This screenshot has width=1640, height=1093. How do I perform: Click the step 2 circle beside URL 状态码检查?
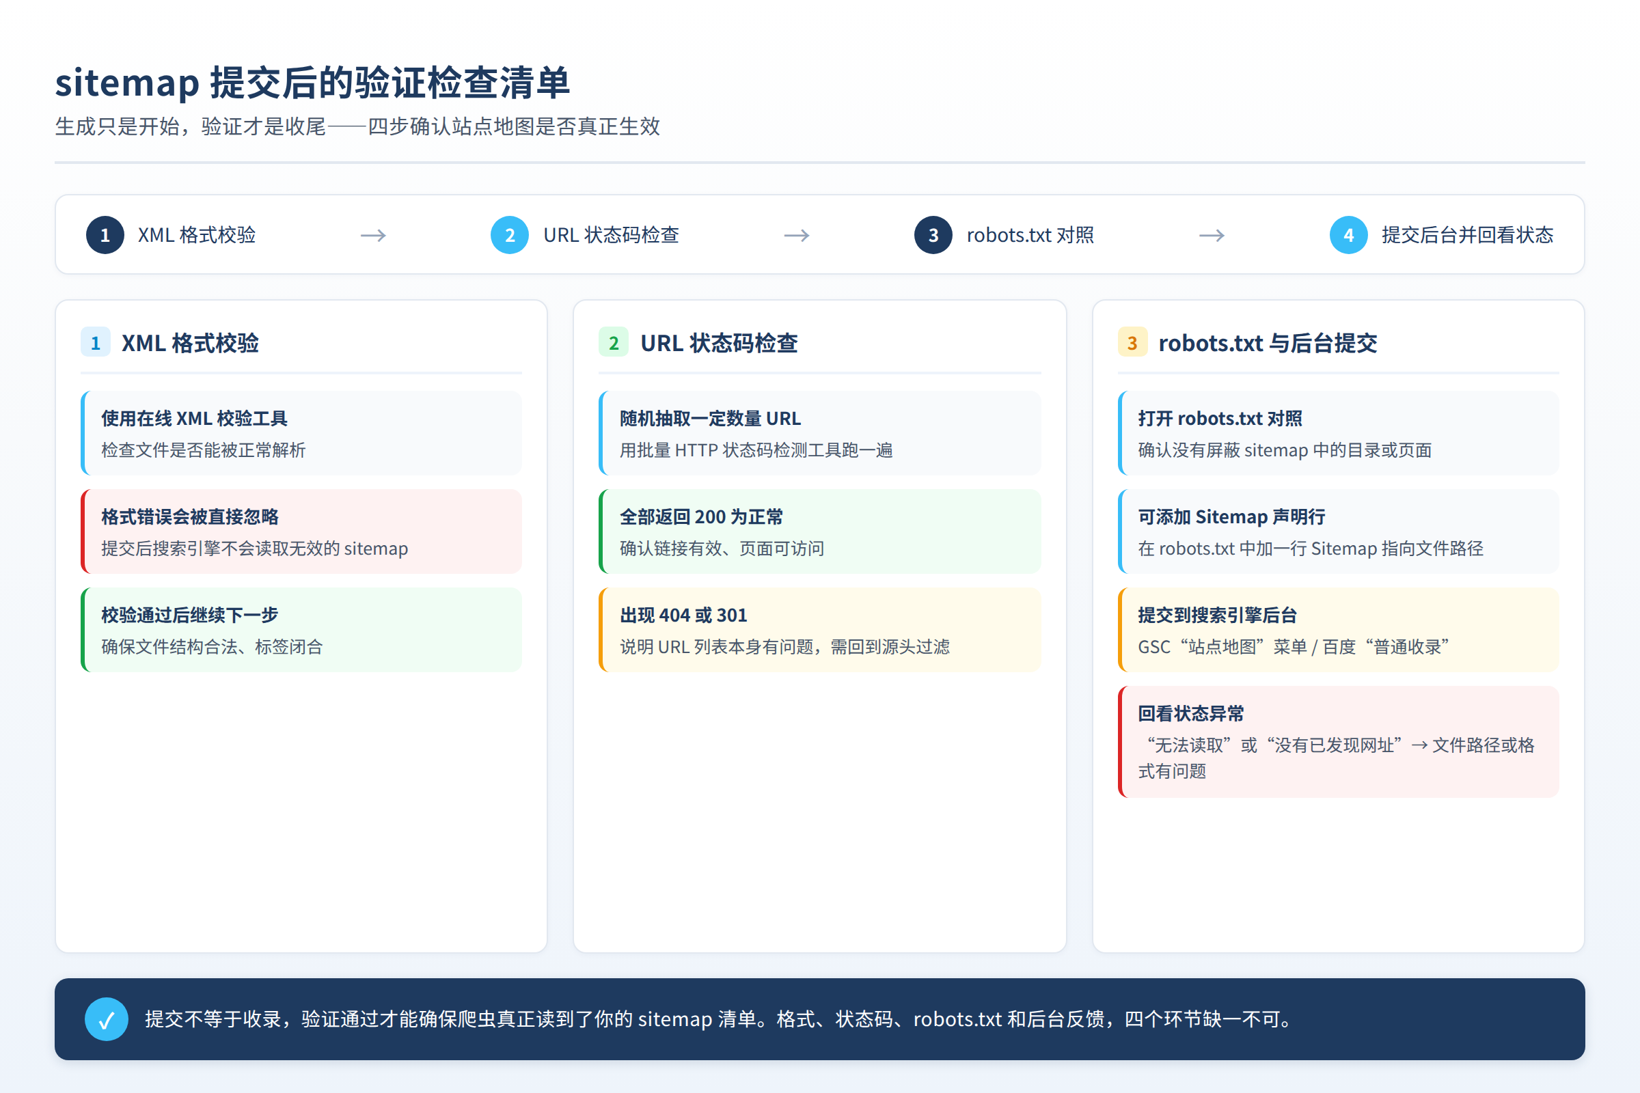pos(510,235)
